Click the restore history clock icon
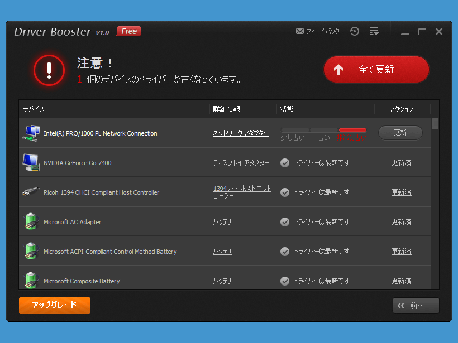Screen dimensions: 458x343 click(355, 31)
